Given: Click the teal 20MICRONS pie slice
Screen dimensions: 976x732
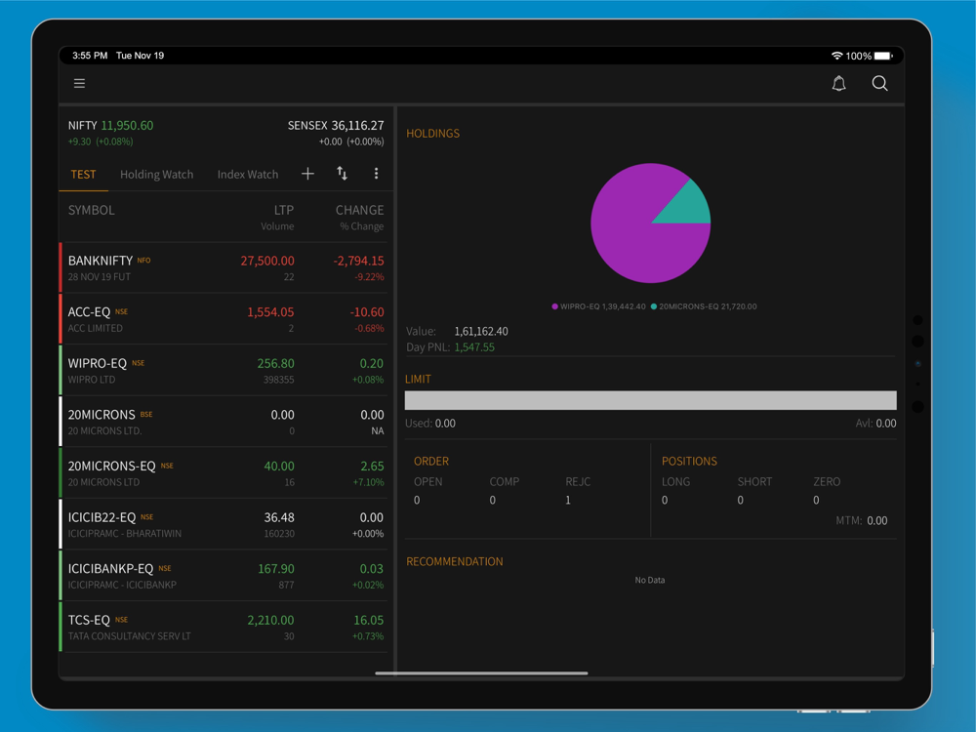Looking at the screenshot, I should 688,205.
